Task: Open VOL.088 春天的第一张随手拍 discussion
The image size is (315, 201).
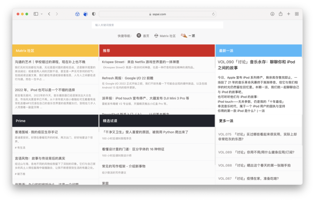Action: coord(254,165)
